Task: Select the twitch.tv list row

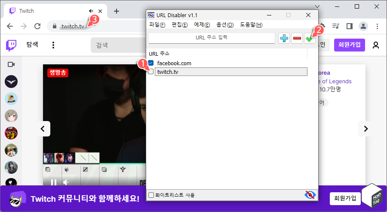Action: (x=231, y=72)
